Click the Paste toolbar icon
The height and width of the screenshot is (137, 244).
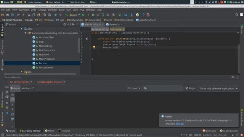point(39,15)
